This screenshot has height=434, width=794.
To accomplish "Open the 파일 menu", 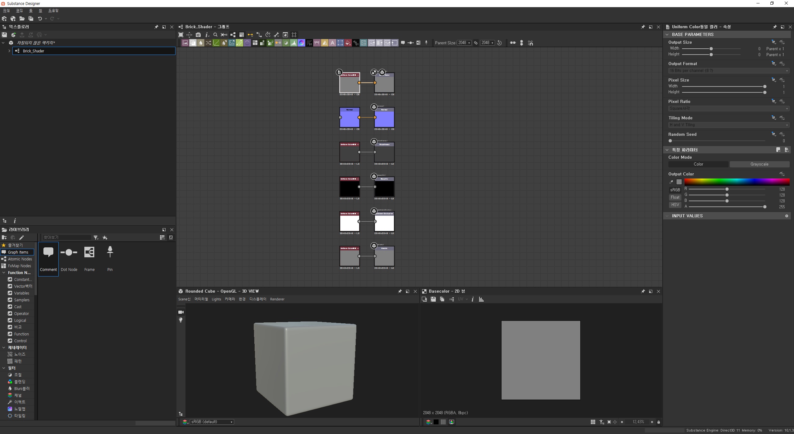I will 6,11.
